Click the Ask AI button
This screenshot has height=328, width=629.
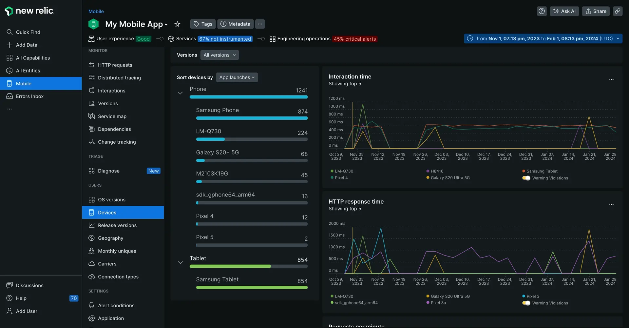[x=564, y=11]
